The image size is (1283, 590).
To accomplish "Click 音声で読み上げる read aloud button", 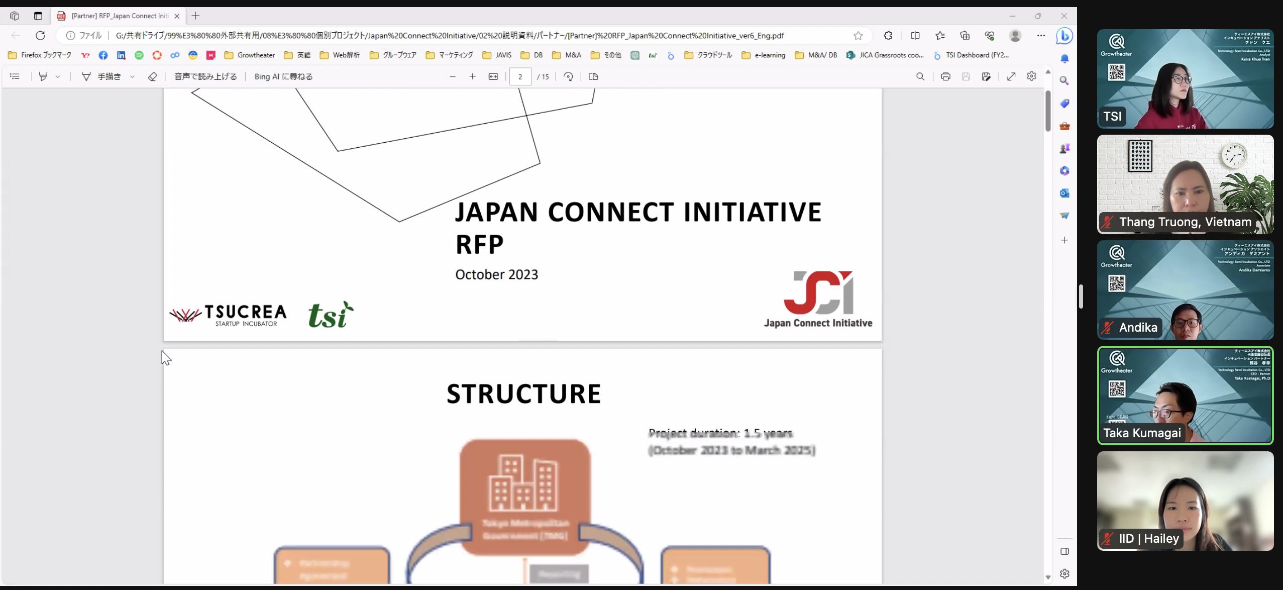I will pyautogui.click(x=205, y=76).
